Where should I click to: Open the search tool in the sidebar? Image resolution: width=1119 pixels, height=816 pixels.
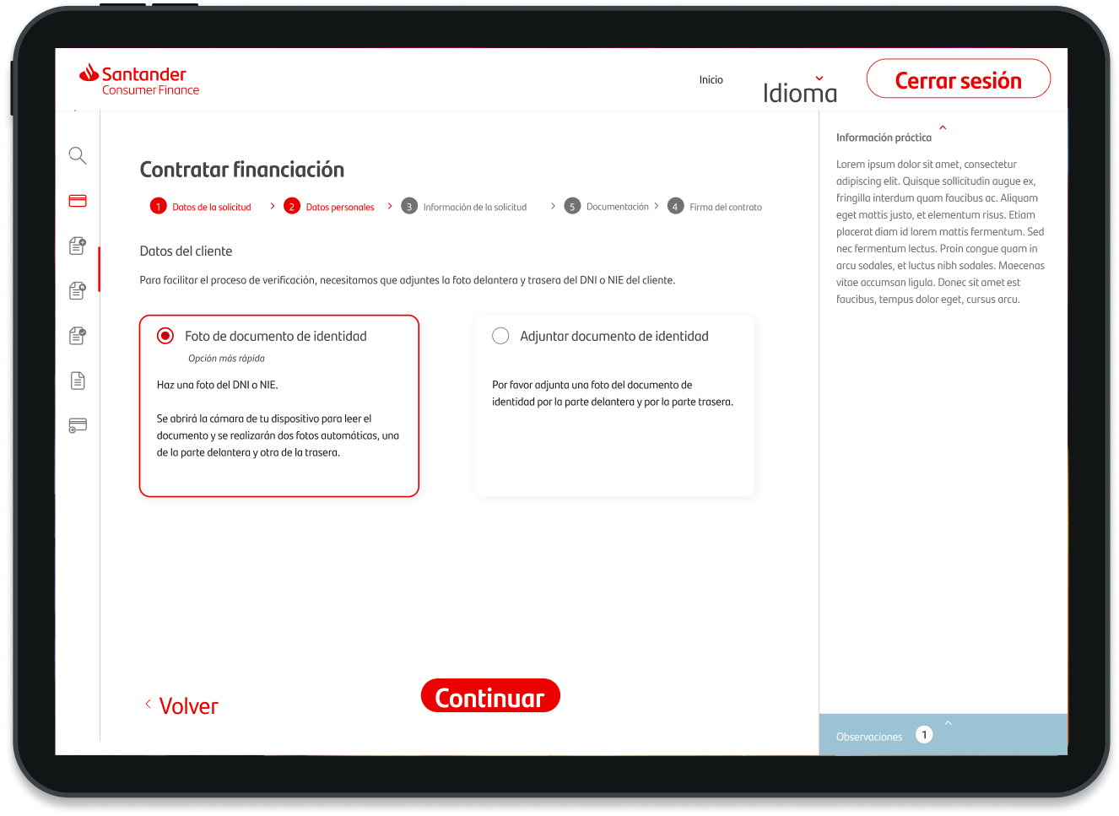pos(77,155)
